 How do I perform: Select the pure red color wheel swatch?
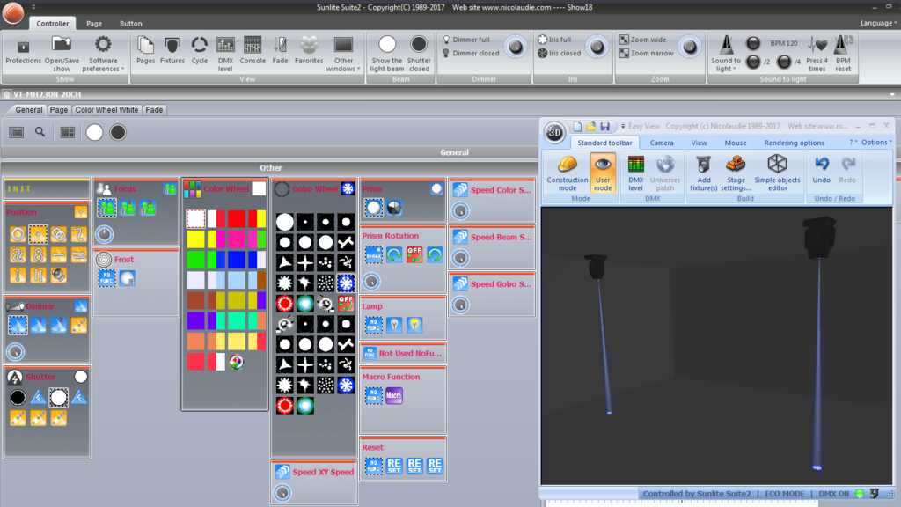click(236, 218)
